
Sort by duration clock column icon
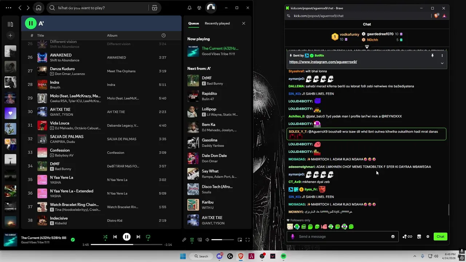[163, 35]
